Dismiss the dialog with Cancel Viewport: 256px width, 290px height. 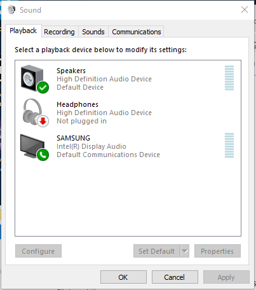[x=175, y=277]
